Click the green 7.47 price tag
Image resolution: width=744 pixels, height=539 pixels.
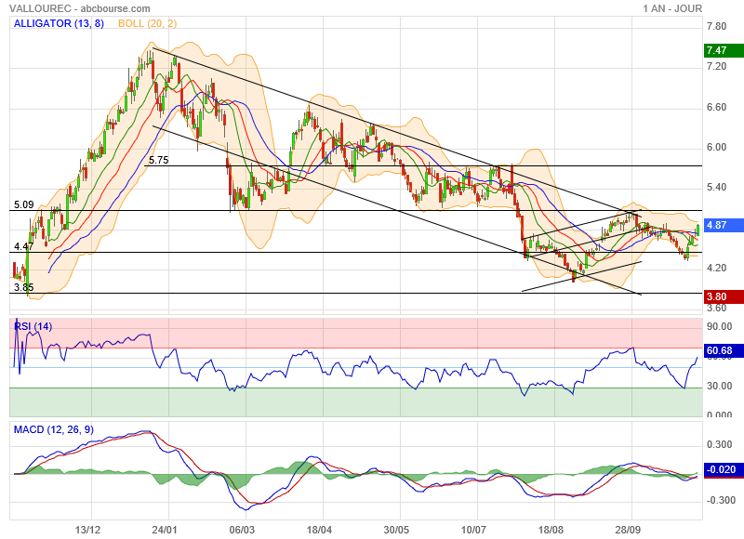tap(724, 50)
